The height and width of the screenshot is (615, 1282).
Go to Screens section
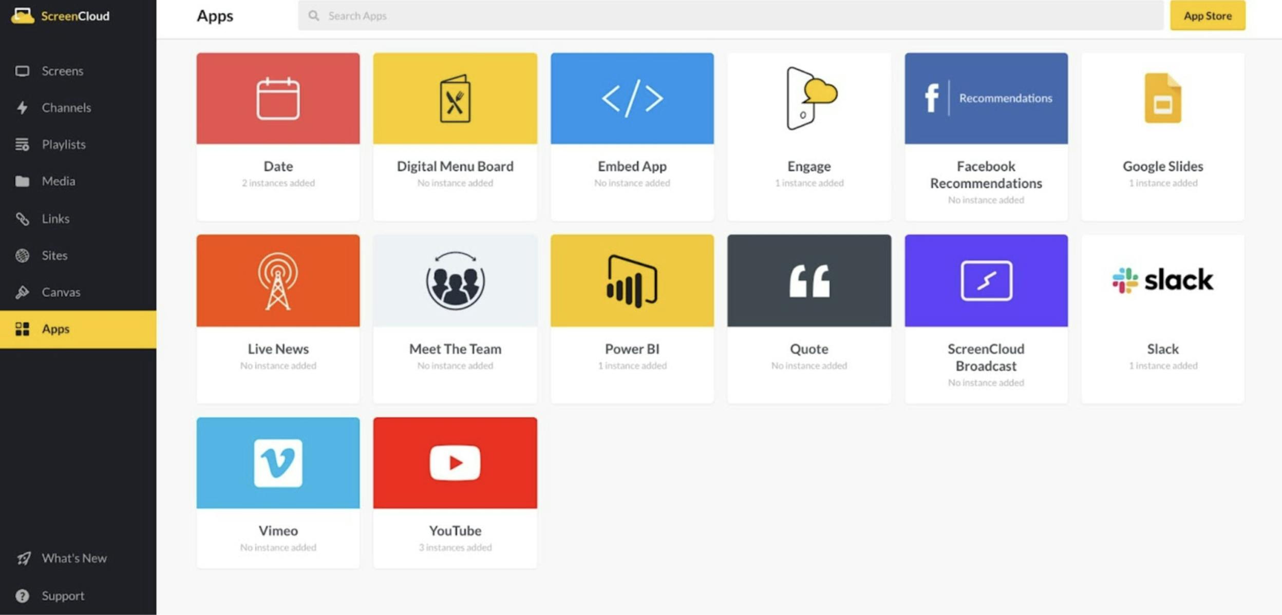[78, 71]
